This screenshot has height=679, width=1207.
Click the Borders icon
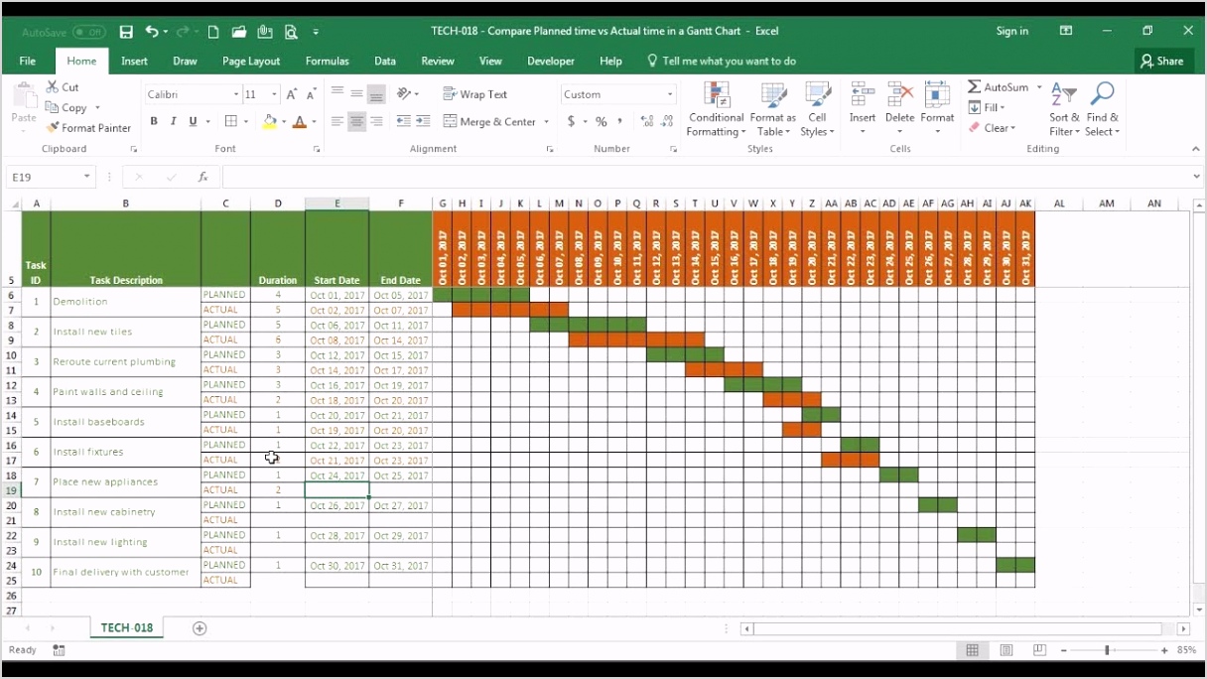(231, 121)
